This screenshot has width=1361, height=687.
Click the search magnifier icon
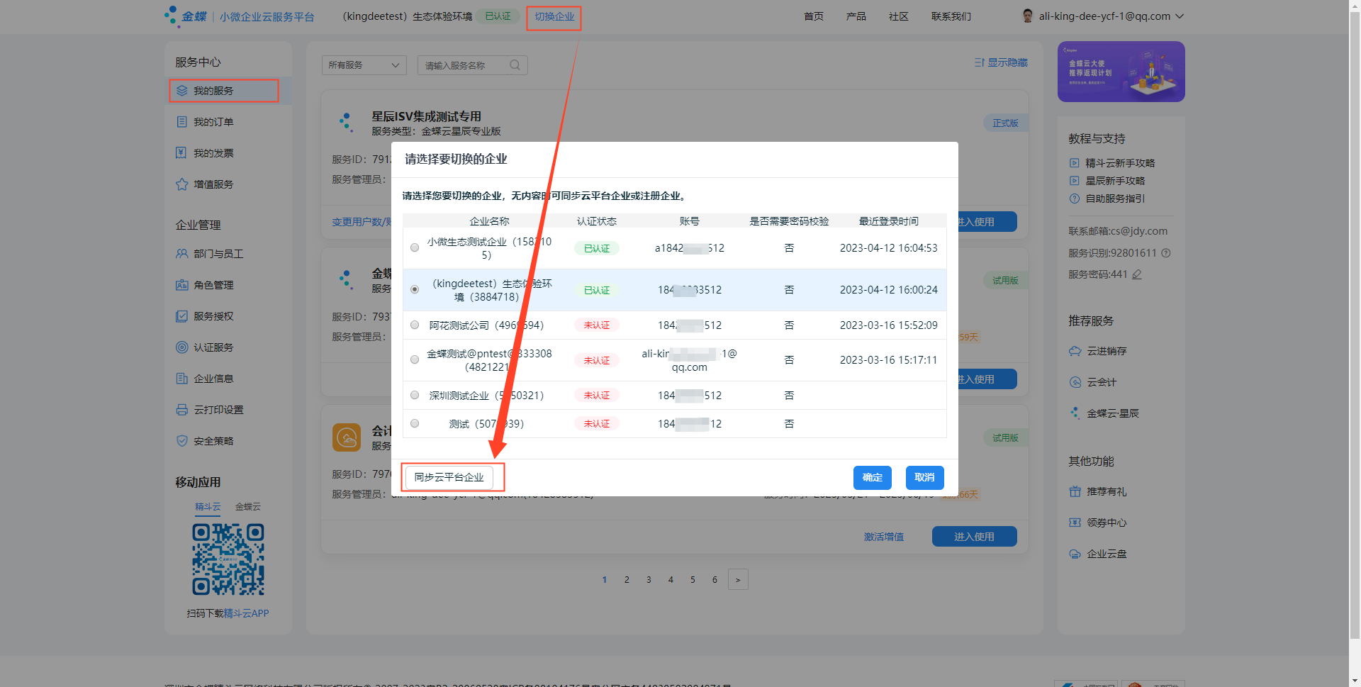pyautogui.click(x=515, y=65)
